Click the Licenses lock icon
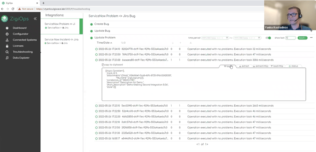 (x=7, y=46)
